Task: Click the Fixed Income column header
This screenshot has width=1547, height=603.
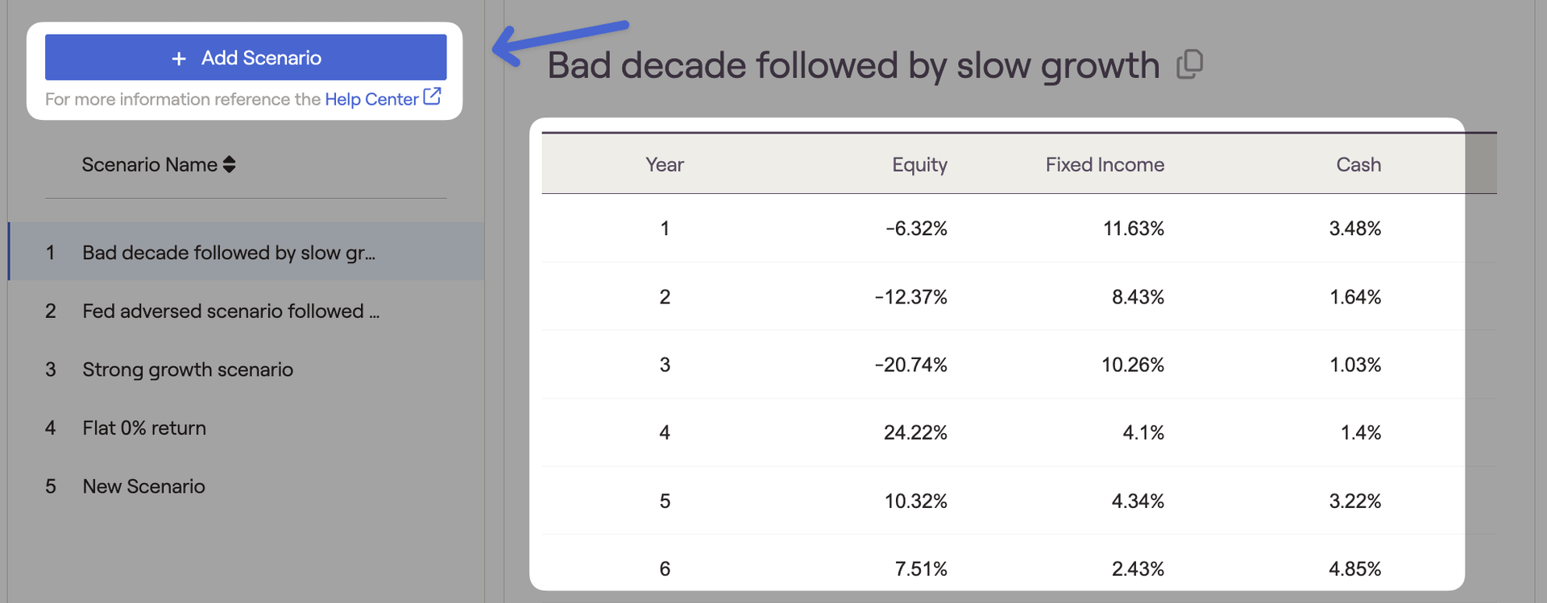Action: click(x=1105, y=164)
